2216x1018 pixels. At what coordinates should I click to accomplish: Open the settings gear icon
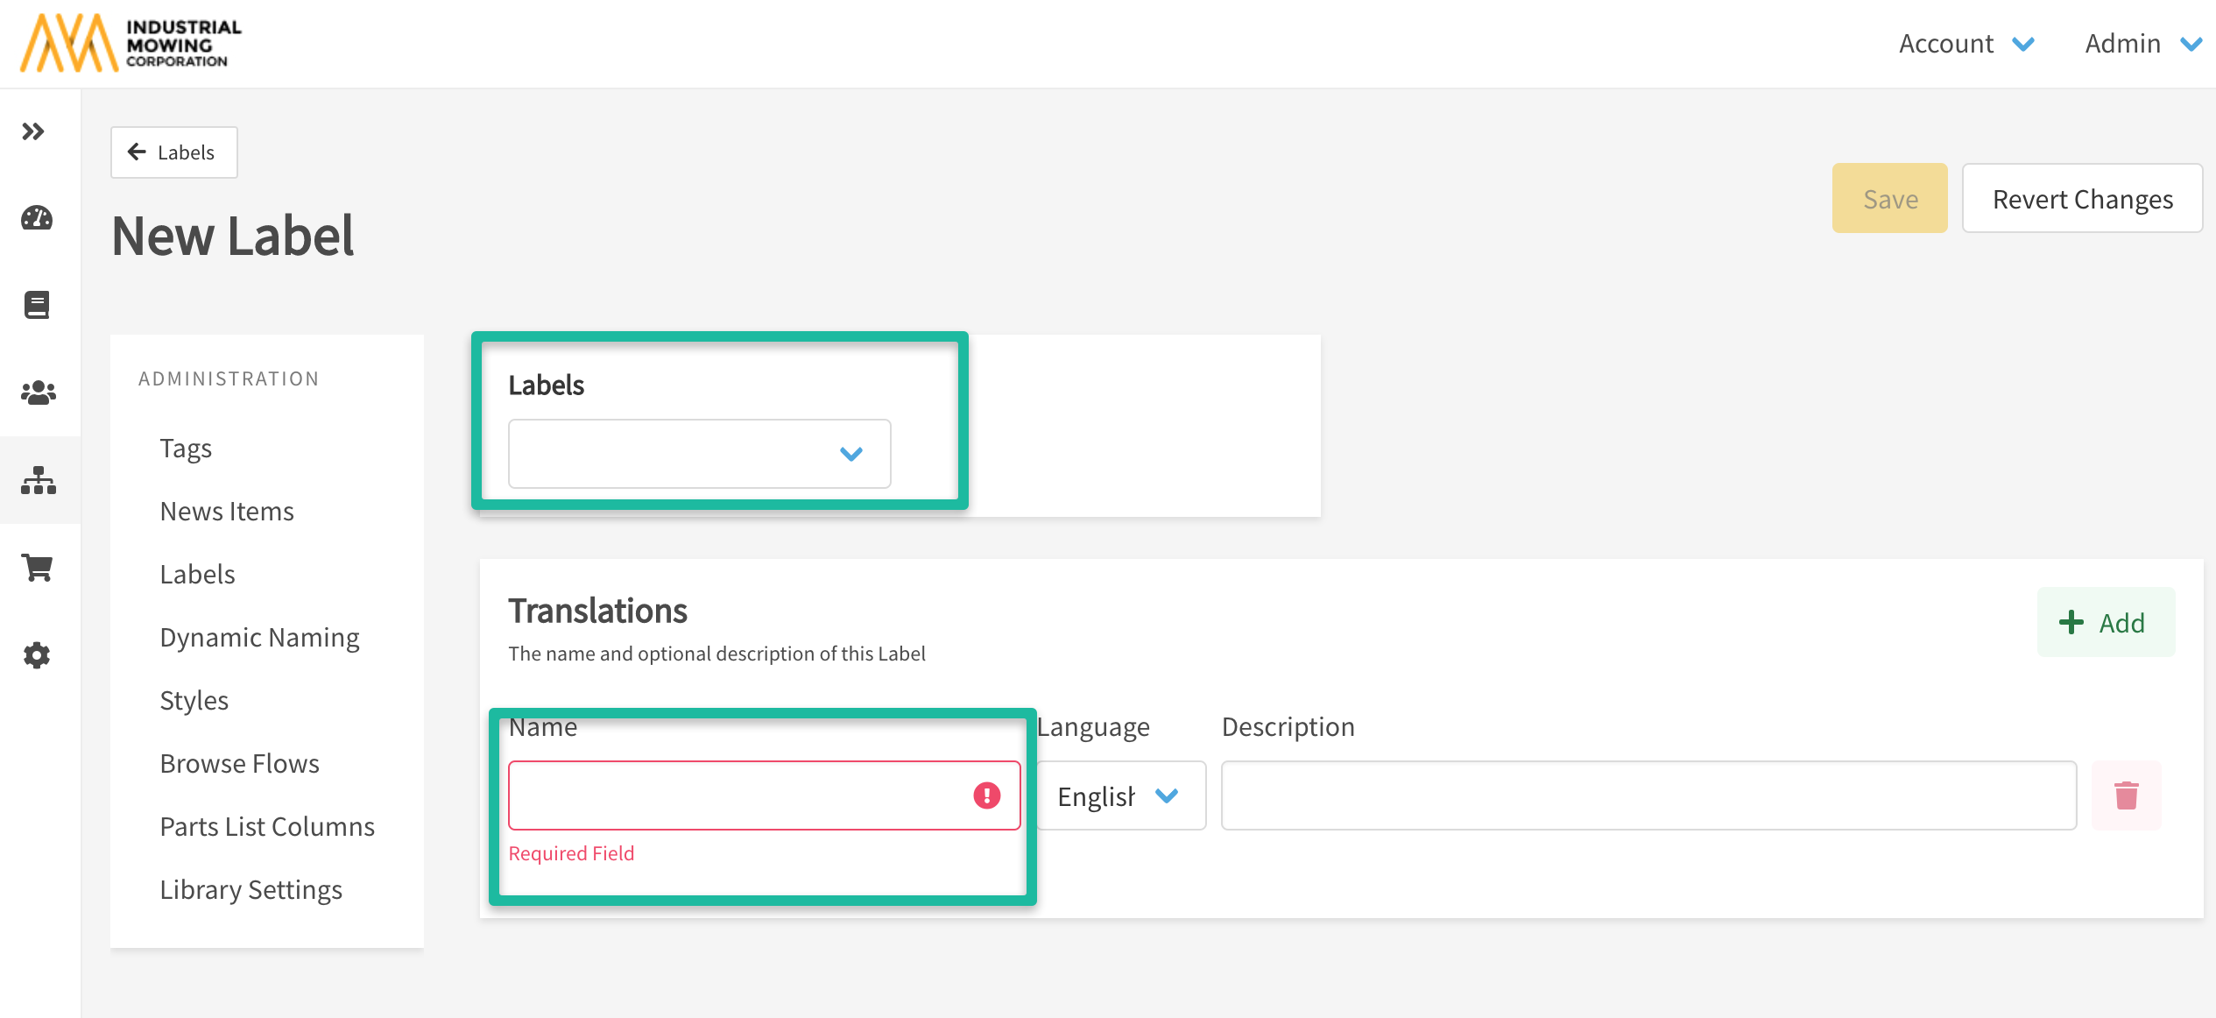[x=37, y=655]
